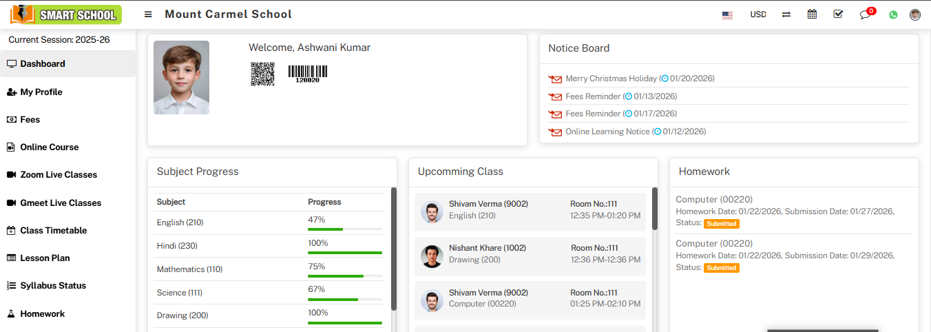
Task: Click the Subject Progress panel scrollbar
Action: 393,248
